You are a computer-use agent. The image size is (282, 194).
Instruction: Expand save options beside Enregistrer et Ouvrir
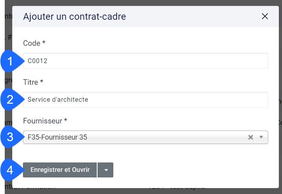tap(105, 170)
